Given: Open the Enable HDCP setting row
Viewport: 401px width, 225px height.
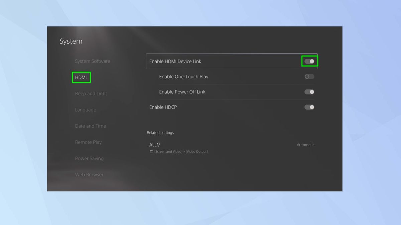Looking at the screenshot, I should [217, 107].
